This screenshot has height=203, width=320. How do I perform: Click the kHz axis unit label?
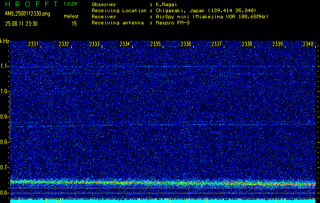[x=5, y=41]
